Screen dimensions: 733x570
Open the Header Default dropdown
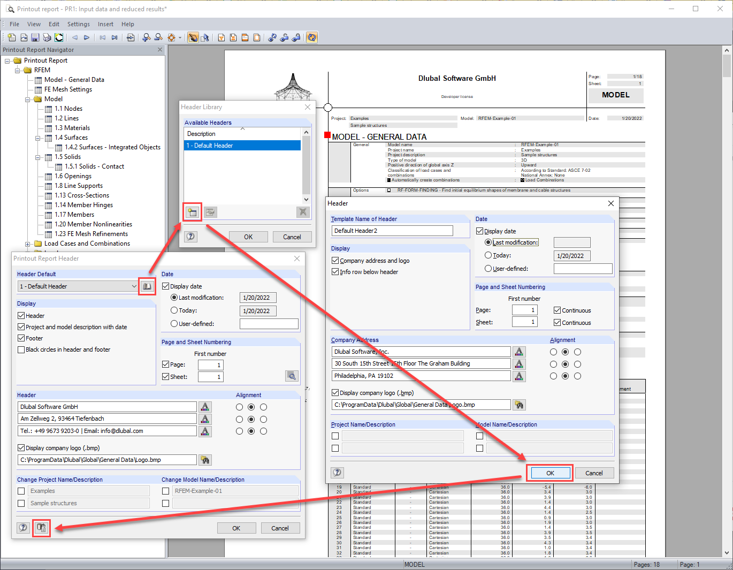click(134, 286)
